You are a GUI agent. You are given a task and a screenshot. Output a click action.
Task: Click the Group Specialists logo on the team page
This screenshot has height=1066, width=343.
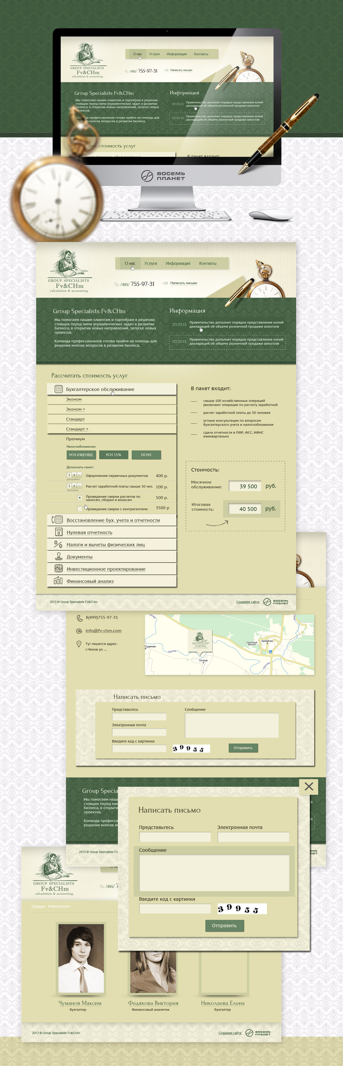[54, 873]
